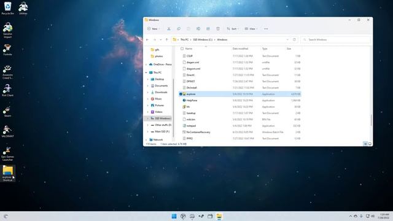393x221 pixels.
Task: Click the volume icon in system tray
Action: click(x=373, y=216)
